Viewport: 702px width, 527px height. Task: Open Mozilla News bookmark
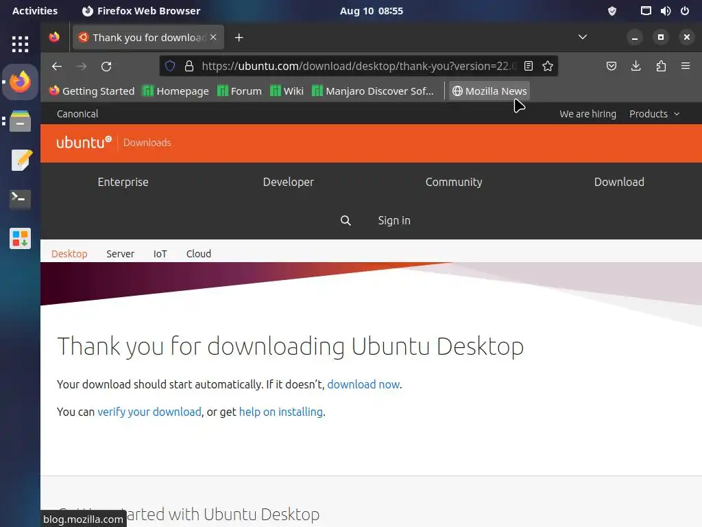489,91
